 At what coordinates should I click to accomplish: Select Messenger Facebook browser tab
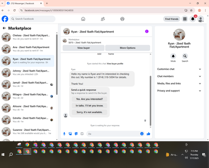pos(25,3)
